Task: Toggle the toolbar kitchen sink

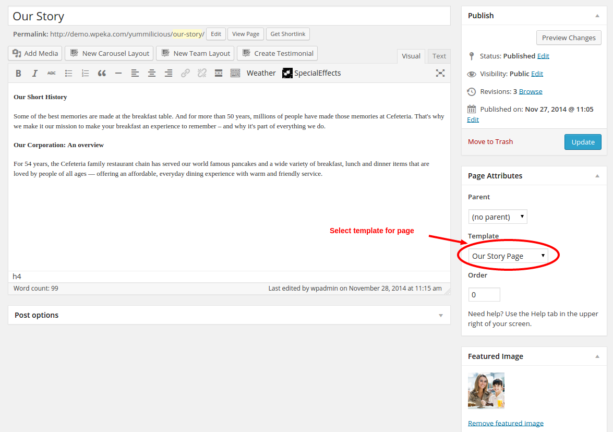Action: pyautogui.click(x=235, y=74)
